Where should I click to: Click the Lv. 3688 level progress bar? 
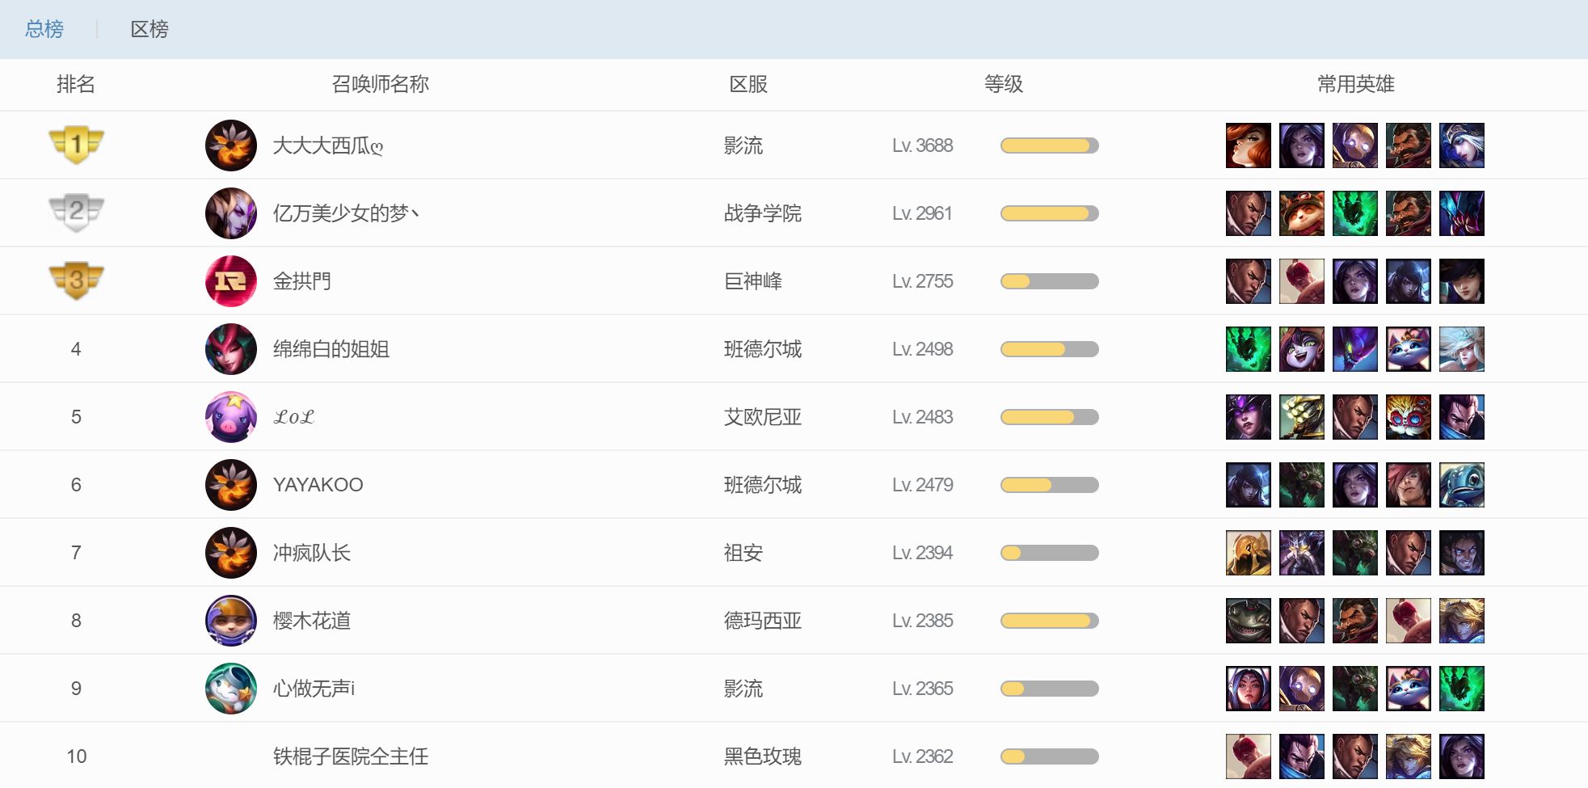point(1049,145)
